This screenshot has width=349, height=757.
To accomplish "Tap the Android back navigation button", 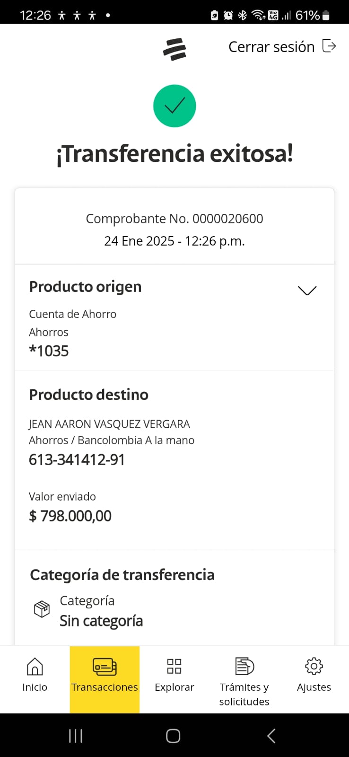I will pyautogui.click(x=271, y=736).
